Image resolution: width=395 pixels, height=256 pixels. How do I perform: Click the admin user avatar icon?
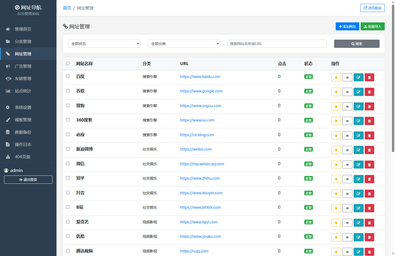coord(6,170)
